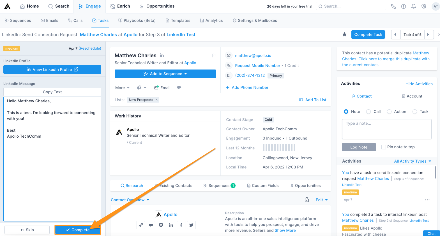
Task: Click the Complete Task button
Action: 368,34
